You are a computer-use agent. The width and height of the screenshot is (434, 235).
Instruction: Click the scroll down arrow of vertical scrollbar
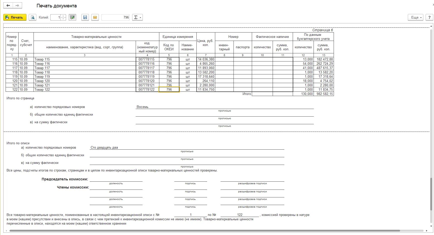tap(431, 226)
